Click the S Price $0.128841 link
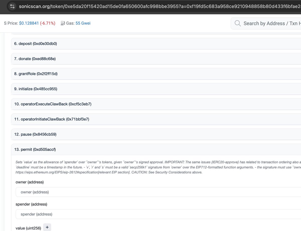 [29, 23]
